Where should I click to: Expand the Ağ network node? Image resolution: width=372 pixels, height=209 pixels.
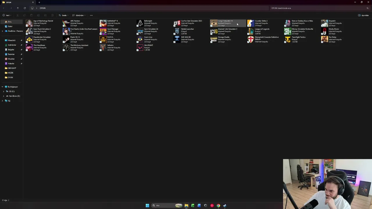coord(2,101)
